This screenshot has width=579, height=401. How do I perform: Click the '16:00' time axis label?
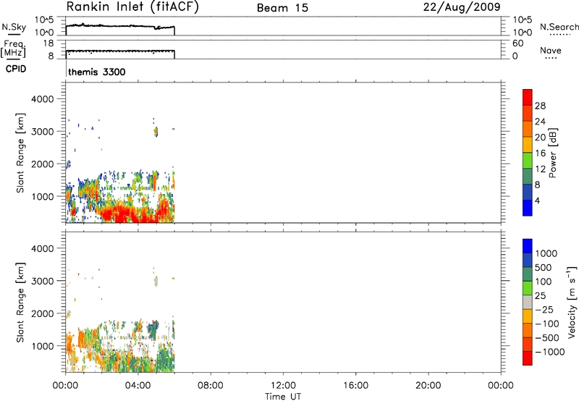[x=355, y=386]
